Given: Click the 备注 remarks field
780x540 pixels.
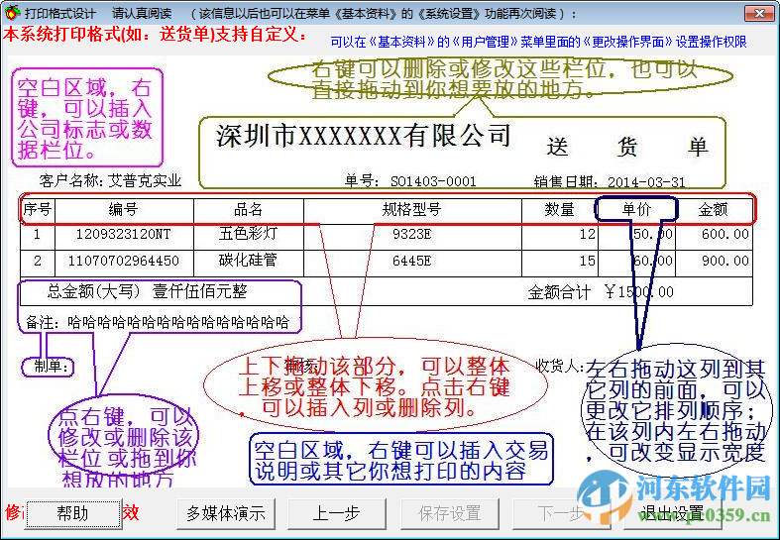Looking at the screenshot, I should point(158,323).
